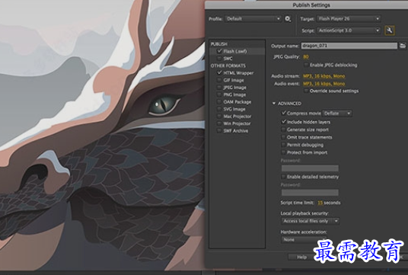408x275 pixels.
Task: Browse output file folder icon
Action: (x=403, y=46)
